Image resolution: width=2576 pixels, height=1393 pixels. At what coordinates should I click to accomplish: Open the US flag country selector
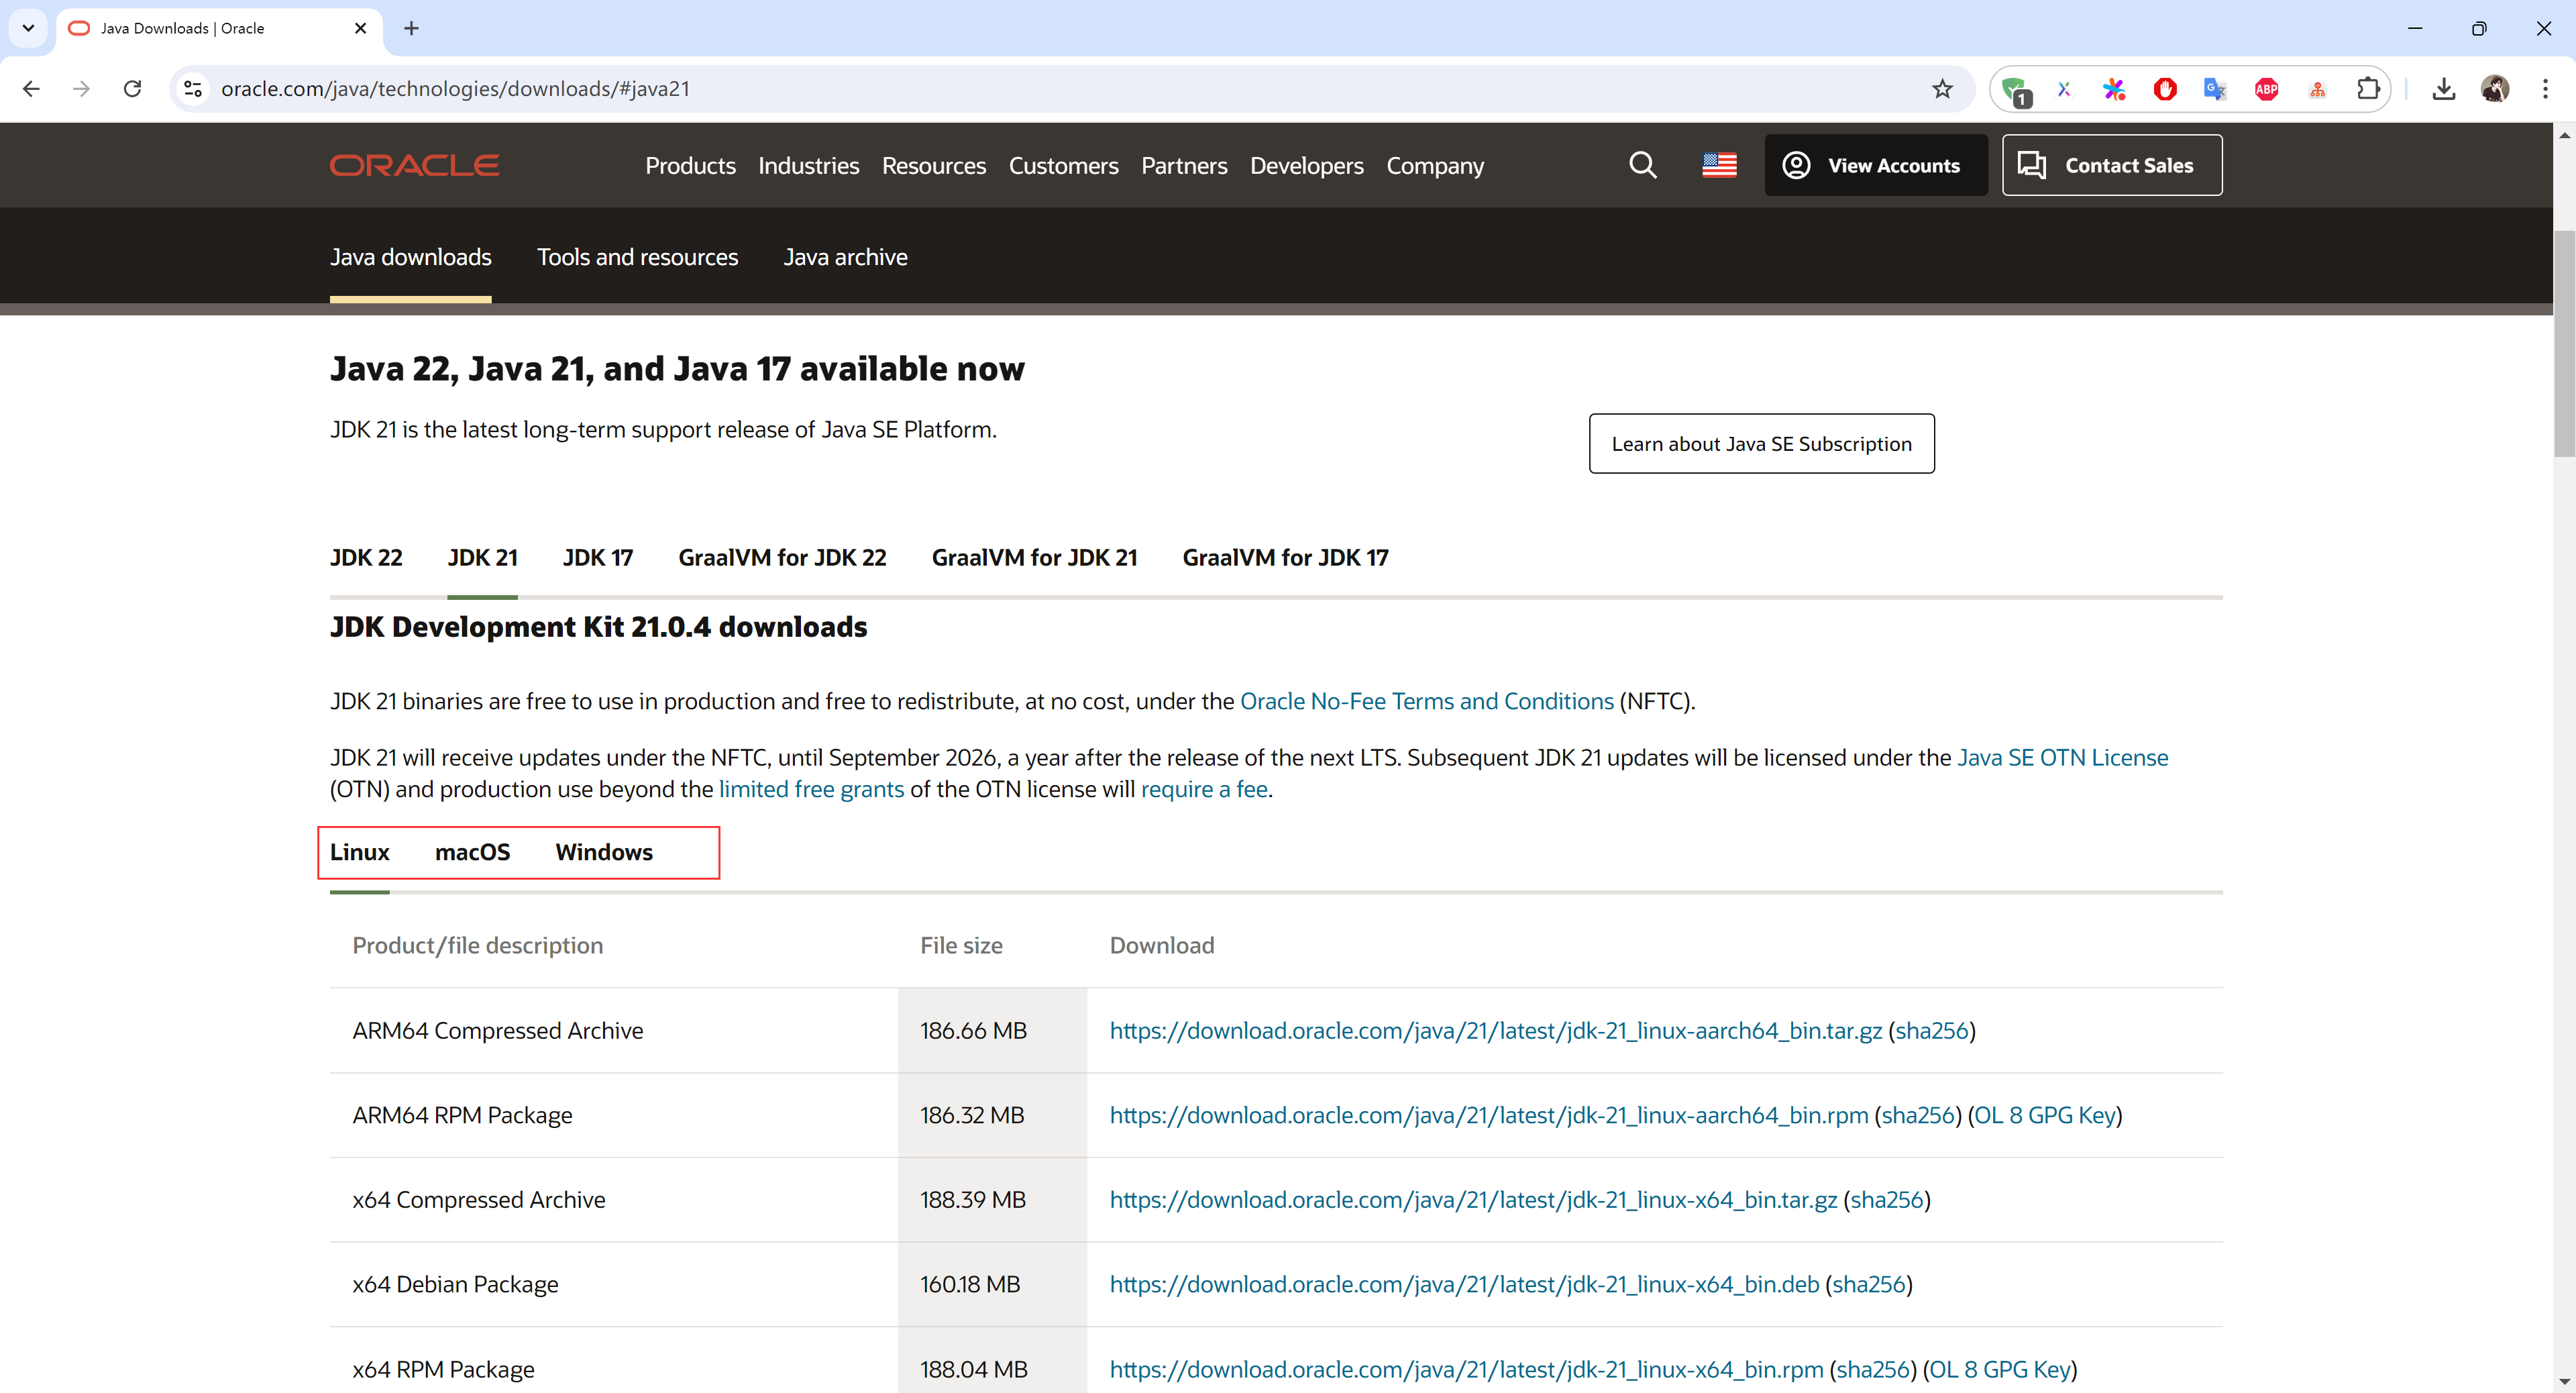(1719, 165)
